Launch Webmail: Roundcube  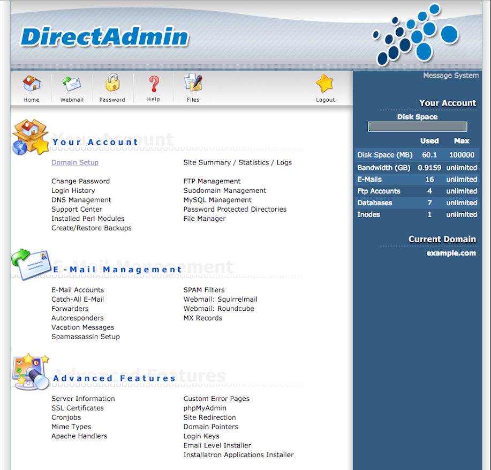tap(218, 309)
